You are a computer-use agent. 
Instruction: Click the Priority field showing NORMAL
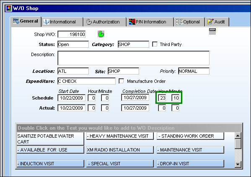tap(194, 71)
